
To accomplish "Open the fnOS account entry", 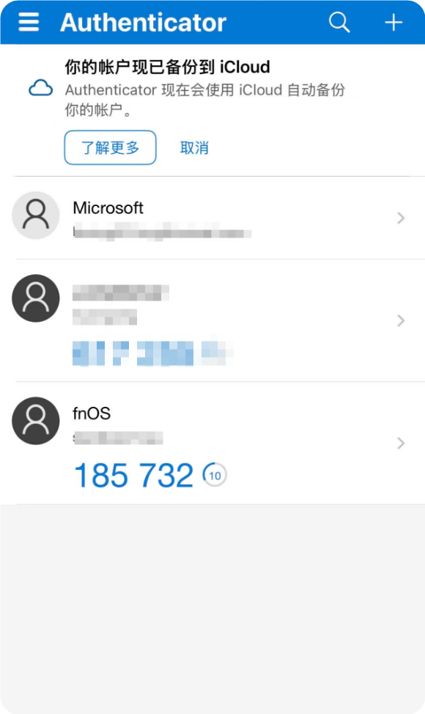I will pos(212,443).
